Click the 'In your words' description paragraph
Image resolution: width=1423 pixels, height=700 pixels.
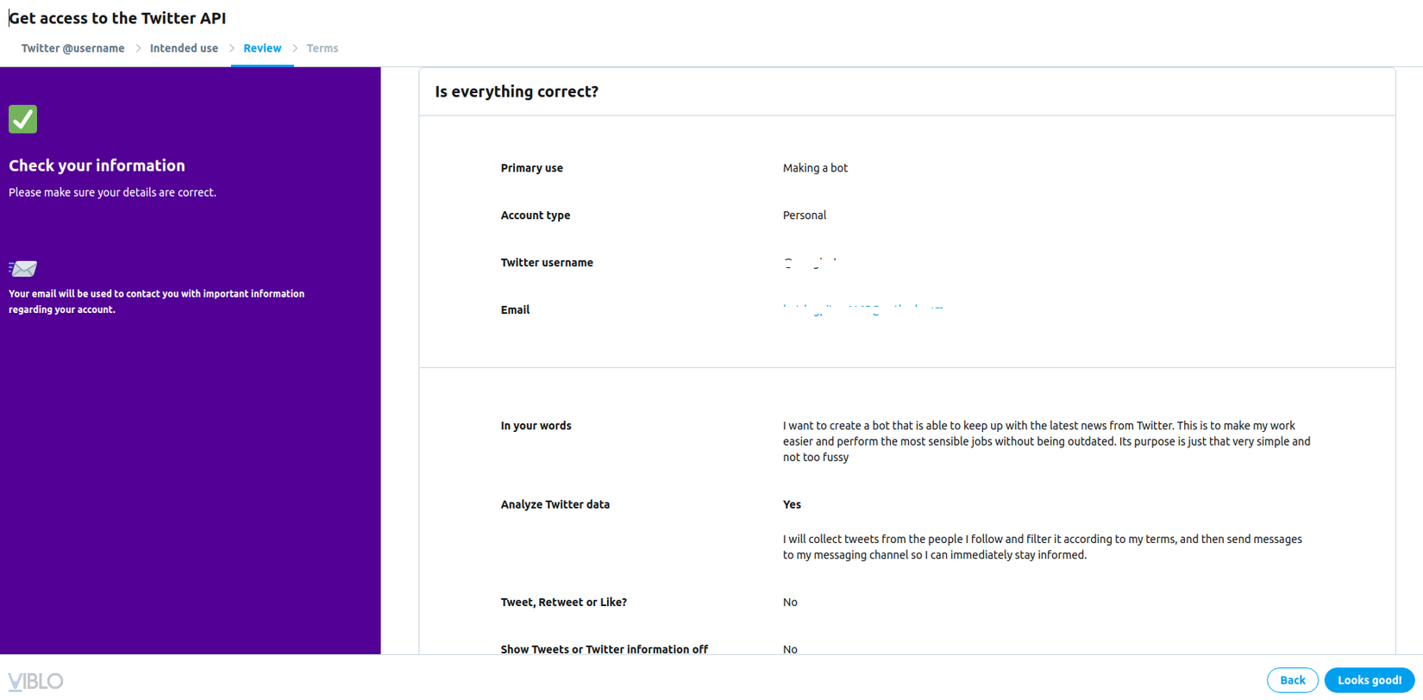coord(1046,441)
